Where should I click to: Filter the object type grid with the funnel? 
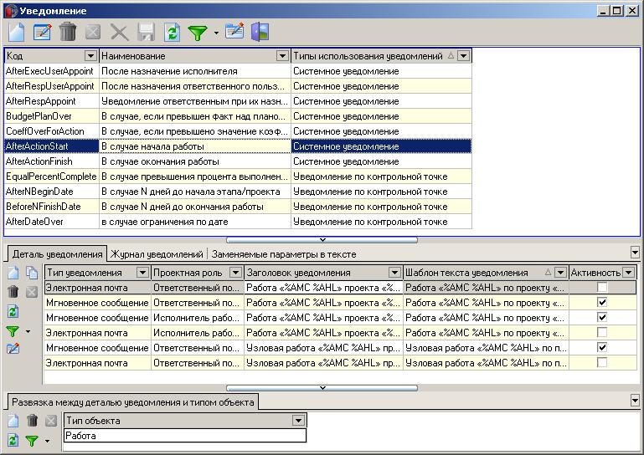coord(32,441)
